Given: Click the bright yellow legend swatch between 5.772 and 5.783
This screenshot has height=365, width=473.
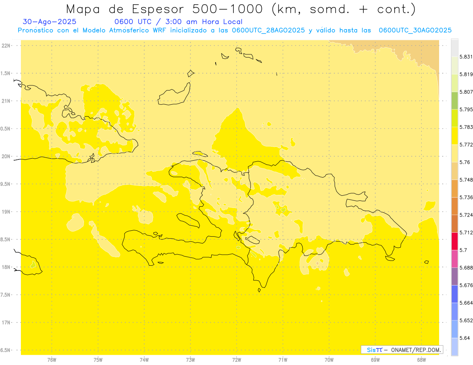Looking at the screenshot, I should tap(454, 135).
